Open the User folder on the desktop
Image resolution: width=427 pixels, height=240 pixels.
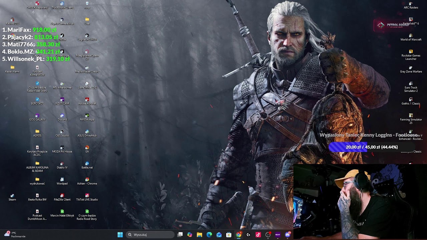click(87, 21)
